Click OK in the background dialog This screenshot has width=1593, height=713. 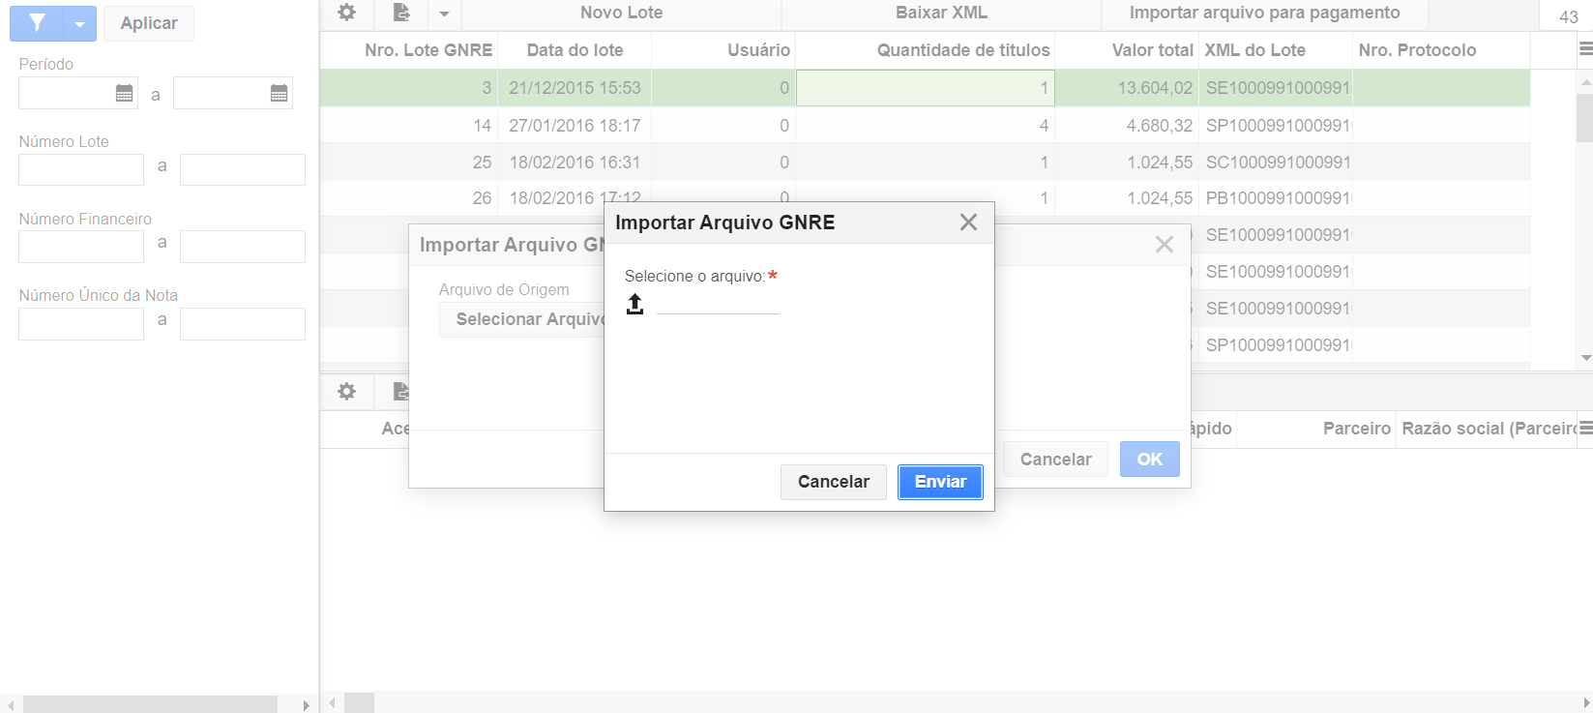[x=1150, y=460]
